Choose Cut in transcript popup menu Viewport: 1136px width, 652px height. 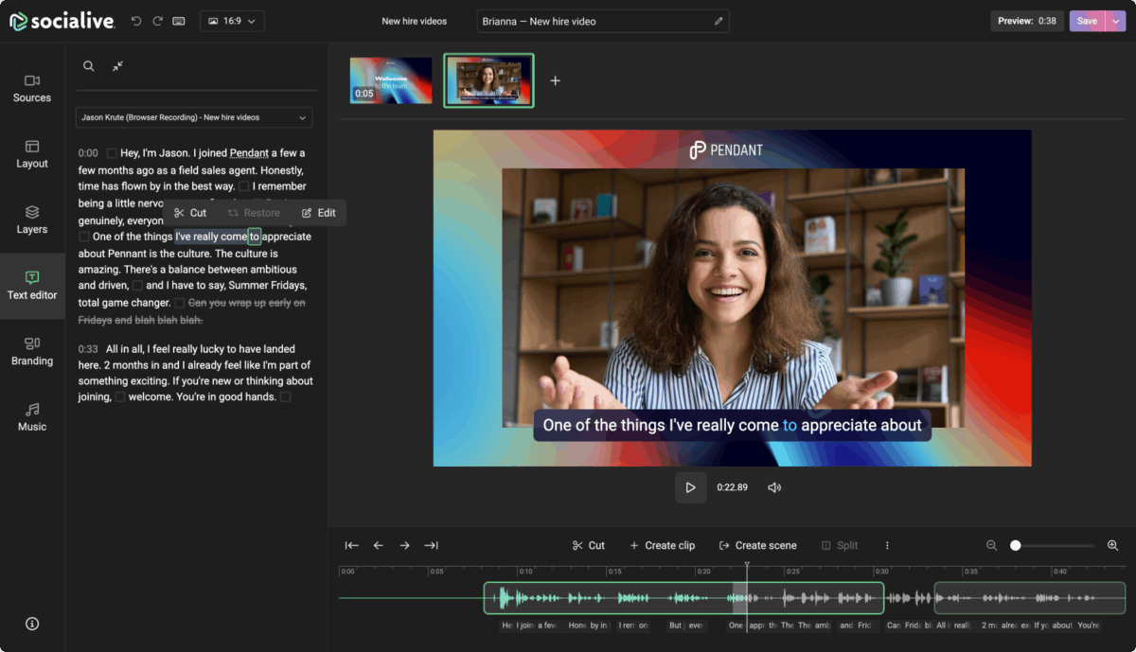[x=190, y=213]
